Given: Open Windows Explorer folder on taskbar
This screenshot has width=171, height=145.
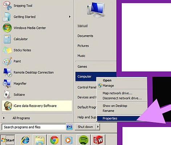Looking at the screenshot, I should (x=39, y=140).
